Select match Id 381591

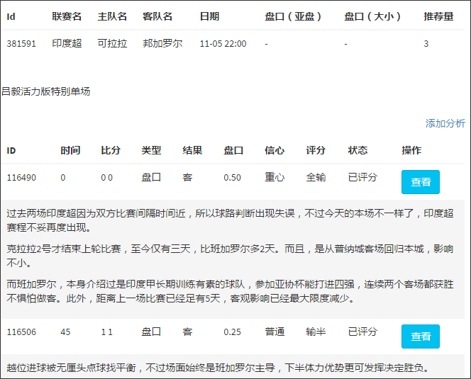click(21, 44)
